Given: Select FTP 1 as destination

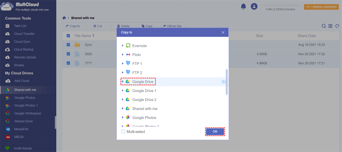Looking at the screenshot, I should pos(137,64).
